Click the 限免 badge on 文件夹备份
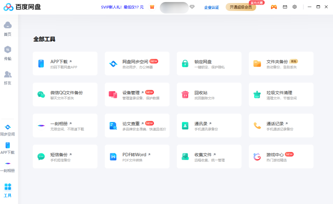 pyautogui.click(x=294, y=61)
